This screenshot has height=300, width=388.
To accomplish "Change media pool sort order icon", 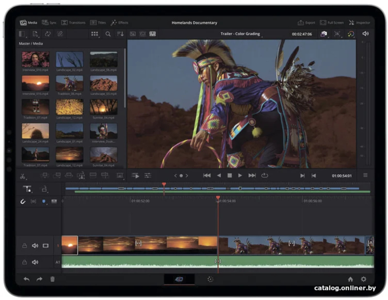I will point(120,34).
